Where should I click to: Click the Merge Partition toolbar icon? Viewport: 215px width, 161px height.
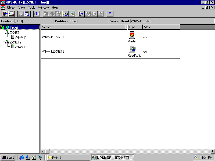52,14
